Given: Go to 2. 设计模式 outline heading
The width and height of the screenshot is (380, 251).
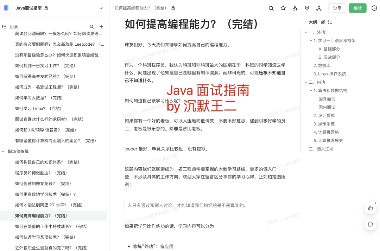Looking at the screenshot, I should 324,116.
